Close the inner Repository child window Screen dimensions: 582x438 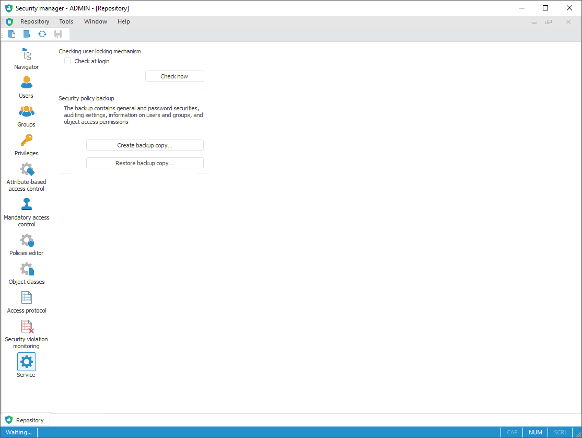(568, 22)
